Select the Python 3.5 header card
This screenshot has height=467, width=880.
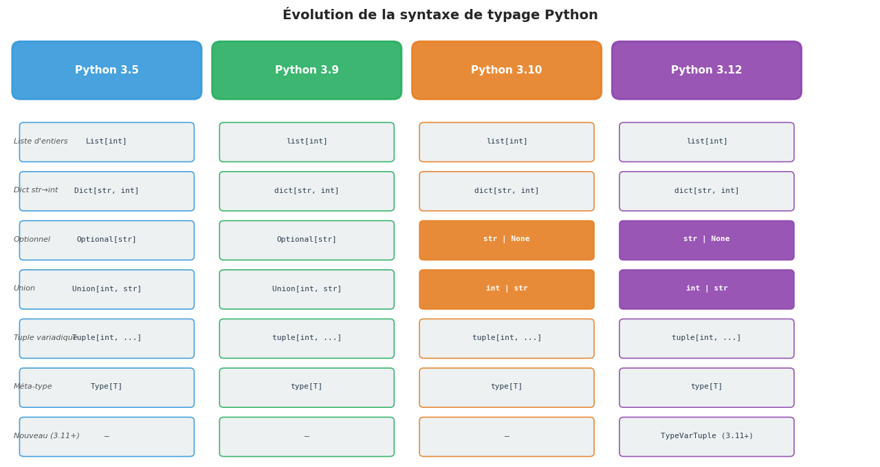tap(107, 69)
